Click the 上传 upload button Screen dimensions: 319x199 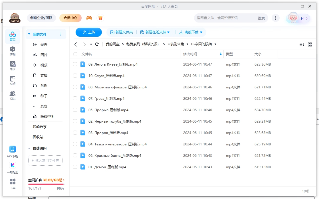tap(88, 32)
